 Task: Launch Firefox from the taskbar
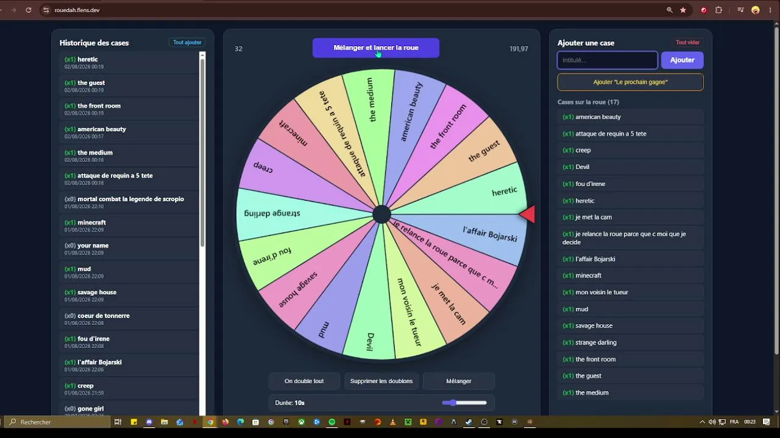point(225,422)
